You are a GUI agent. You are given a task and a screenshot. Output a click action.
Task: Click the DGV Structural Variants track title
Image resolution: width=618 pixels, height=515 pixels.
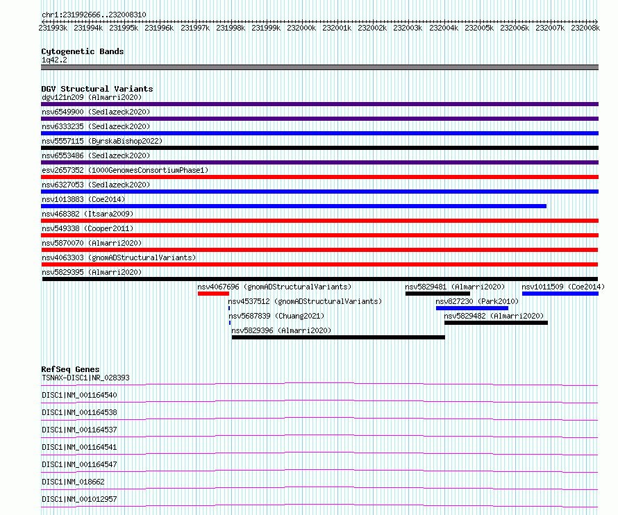click(x=97, y=89)
